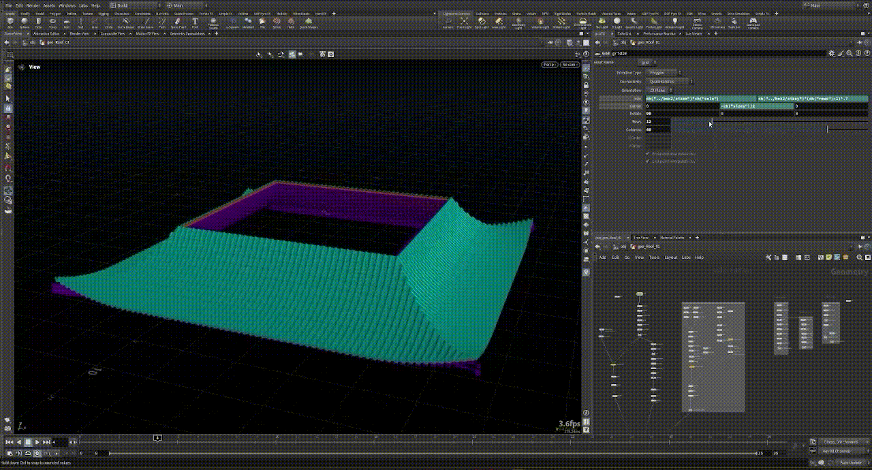Select the Font shelf tool
This screenshot has height=470, width=872.
[x=195, y=22]
